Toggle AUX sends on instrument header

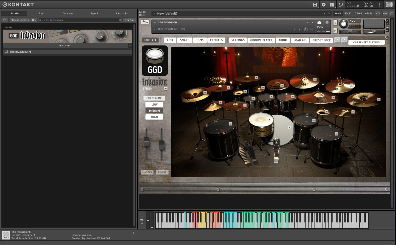tap(387, 27)
